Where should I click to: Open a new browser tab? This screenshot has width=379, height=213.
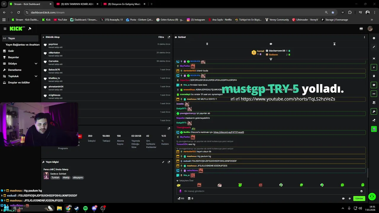click(x=152, y=4)
